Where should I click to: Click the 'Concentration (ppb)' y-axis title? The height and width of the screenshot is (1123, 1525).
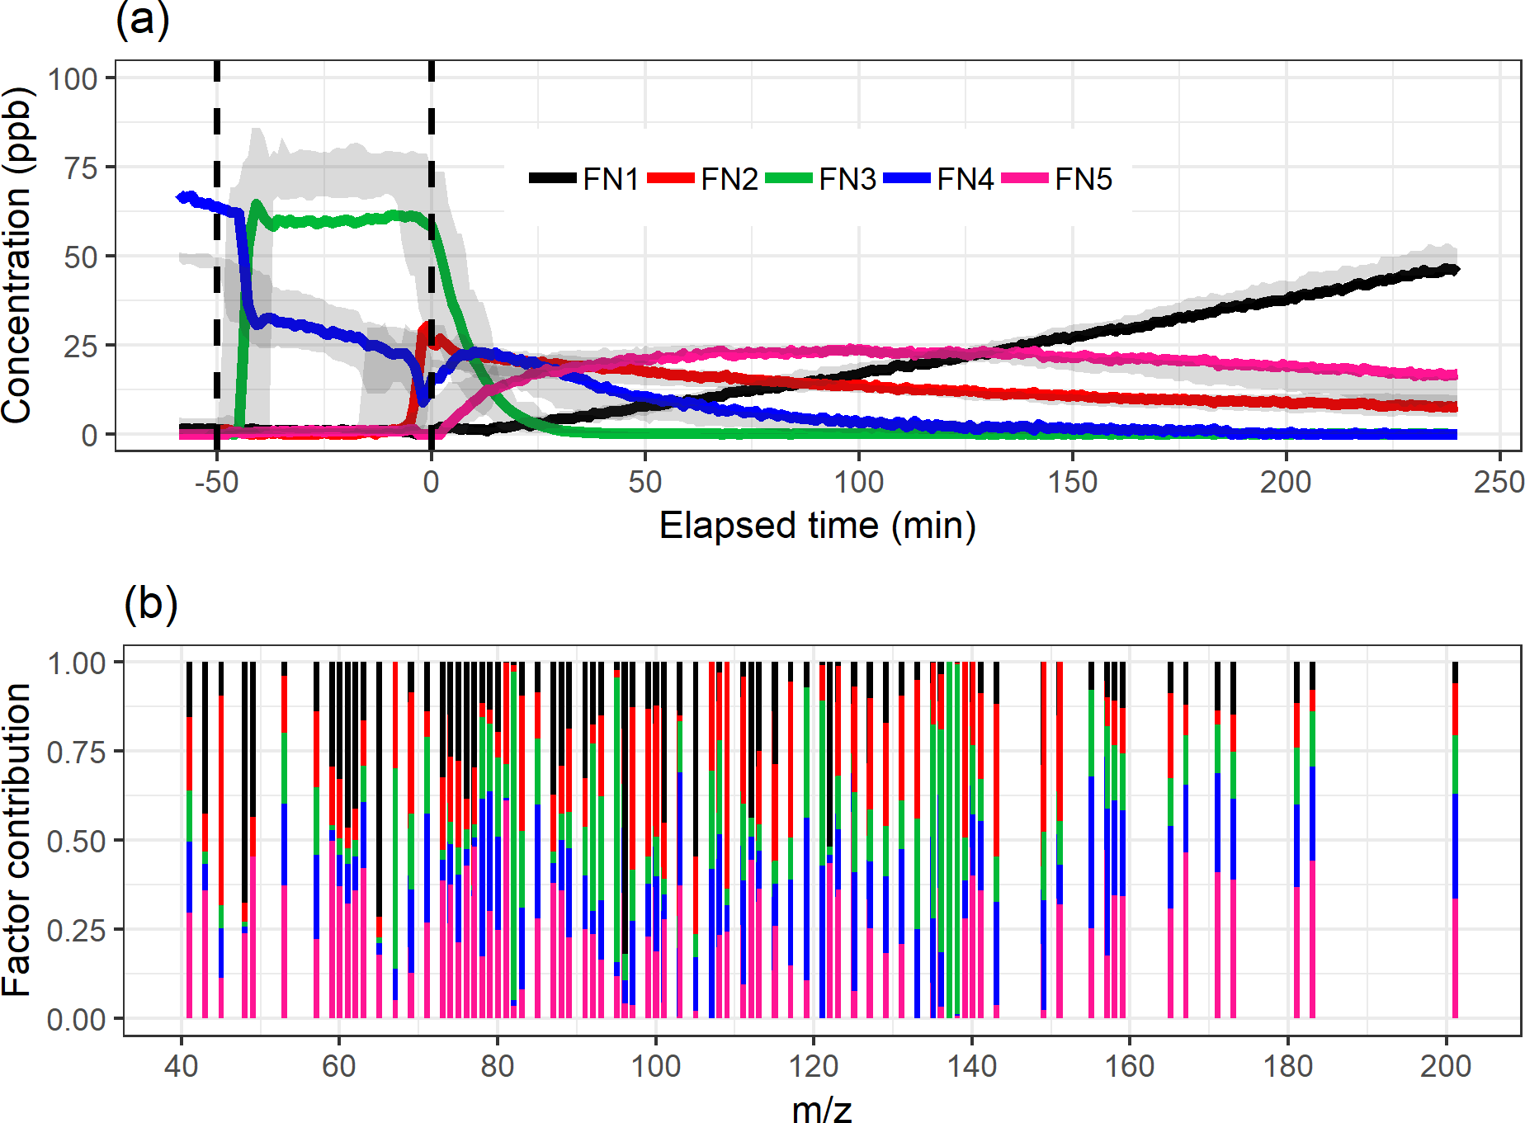pyautogui.click(x=18, y=256)
